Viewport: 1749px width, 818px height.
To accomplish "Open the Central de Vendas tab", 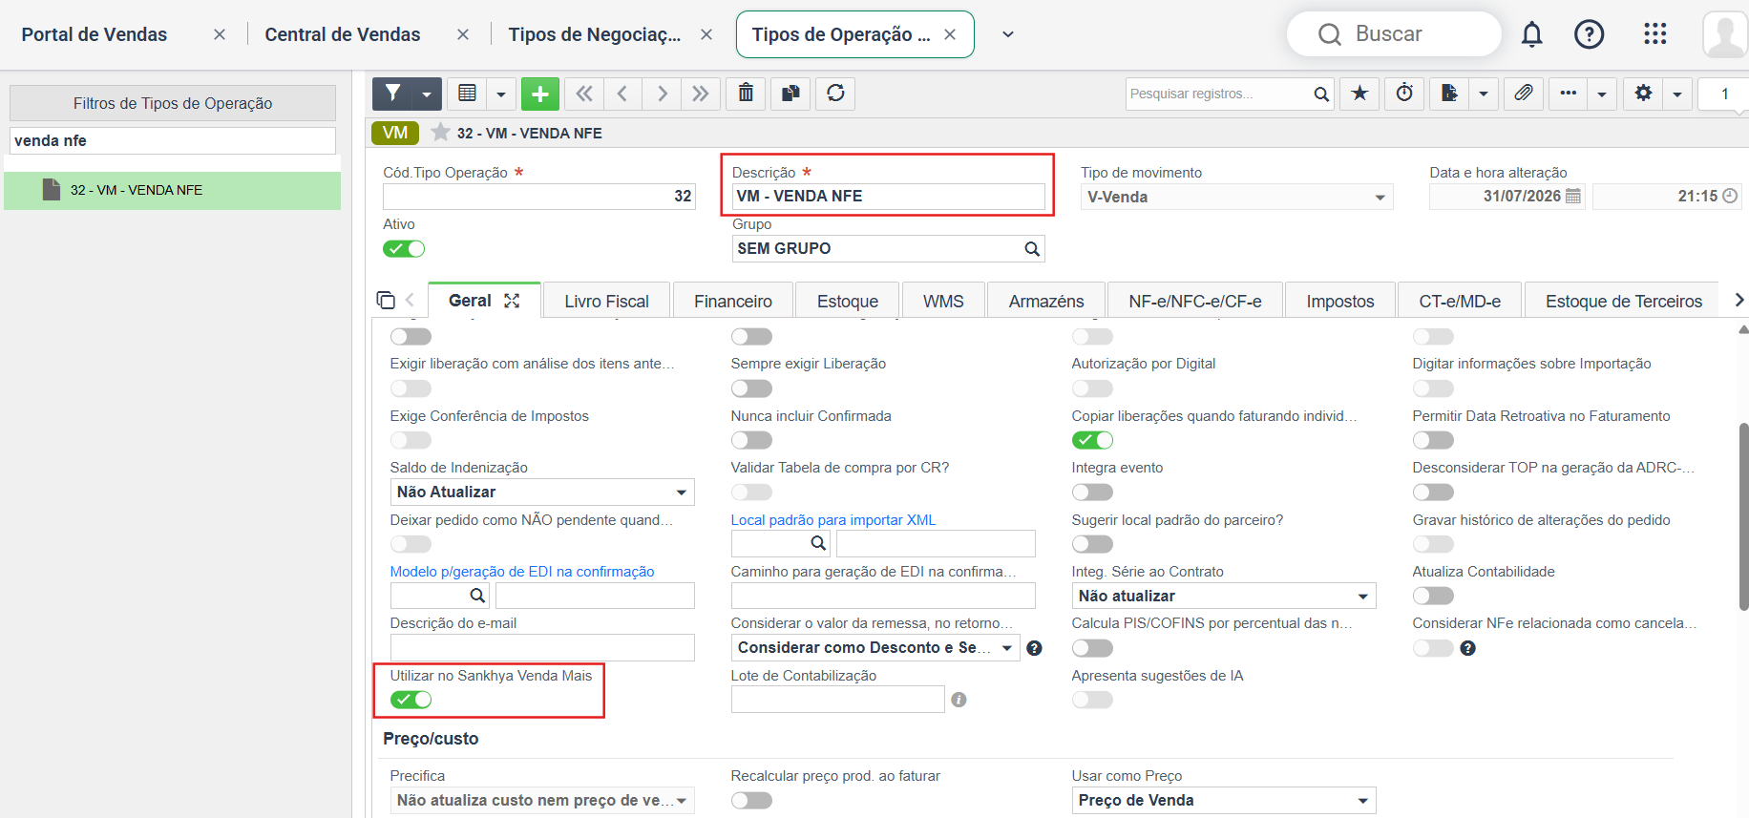I will pos(343,34).
